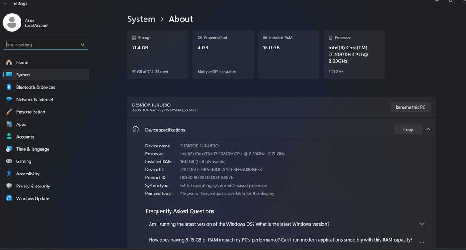Viewport: 466px width, 250px height.
Task: Click the Processor row value in specifications
Action: pos(233,154)
